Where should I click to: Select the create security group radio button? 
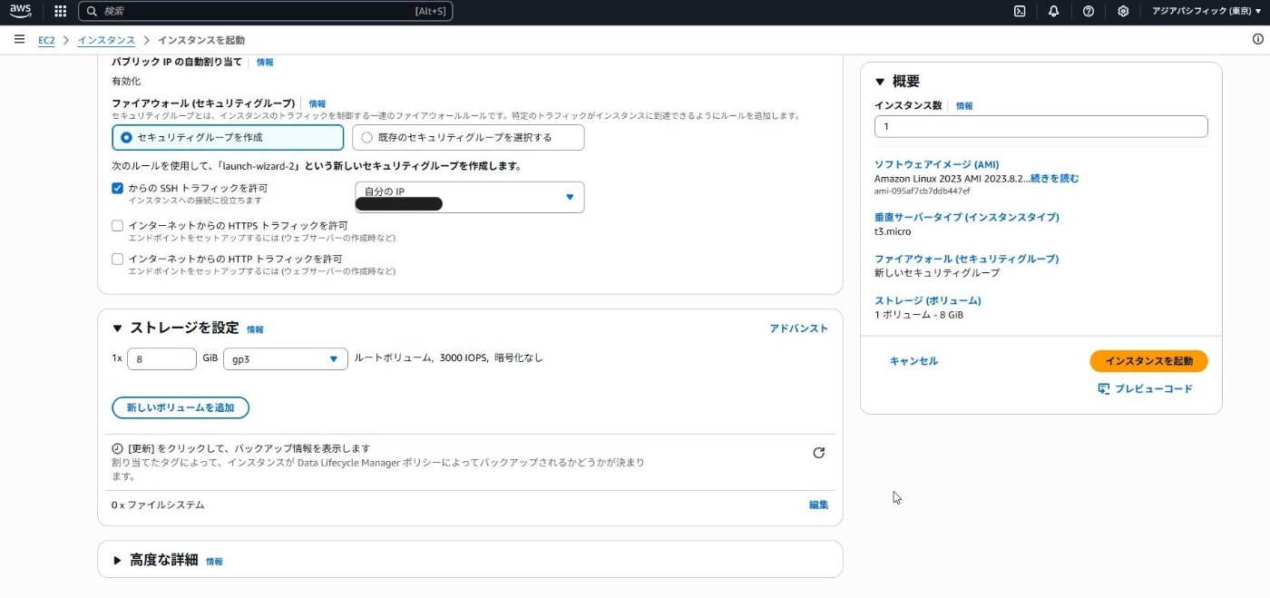126,138
